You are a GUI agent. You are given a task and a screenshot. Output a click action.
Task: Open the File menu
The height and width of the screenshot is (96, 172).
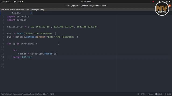[x=2, y=10]
